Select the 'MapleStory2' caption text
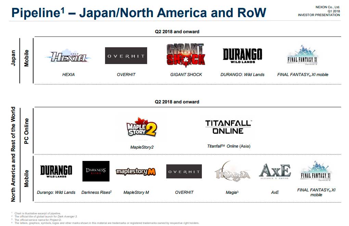This screenshot has height=226, width=349. [142, 147]
